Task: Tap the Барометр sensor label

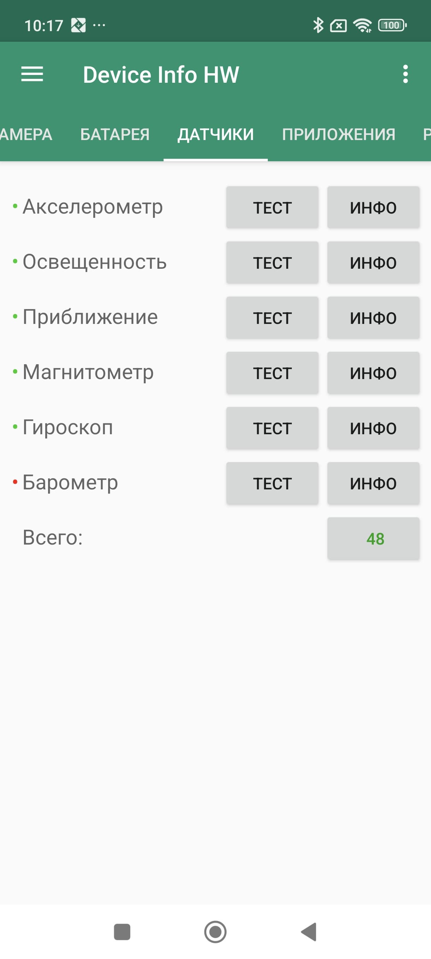Action: (70, 482)
